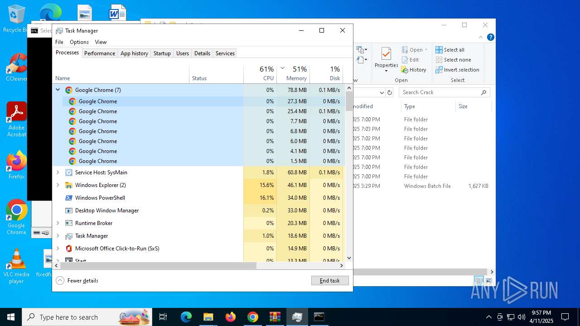Click the End task button
The width and height of the screenshot is (580, 326).
[330, 281]
